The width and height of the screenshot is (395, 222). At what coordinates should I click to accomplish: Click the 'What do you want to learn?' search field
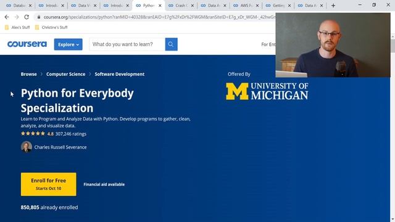click(x=127, y=44)
